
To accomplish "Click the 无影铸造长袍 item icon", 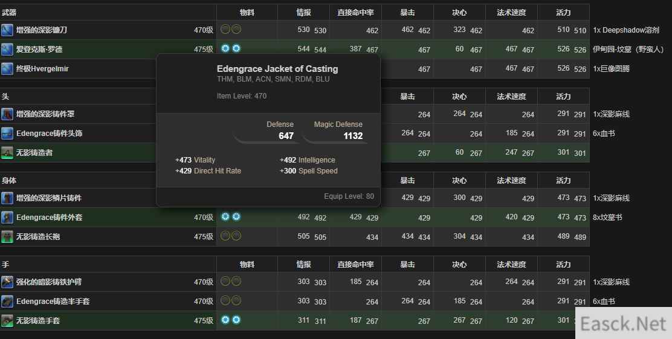I will 7,237.
